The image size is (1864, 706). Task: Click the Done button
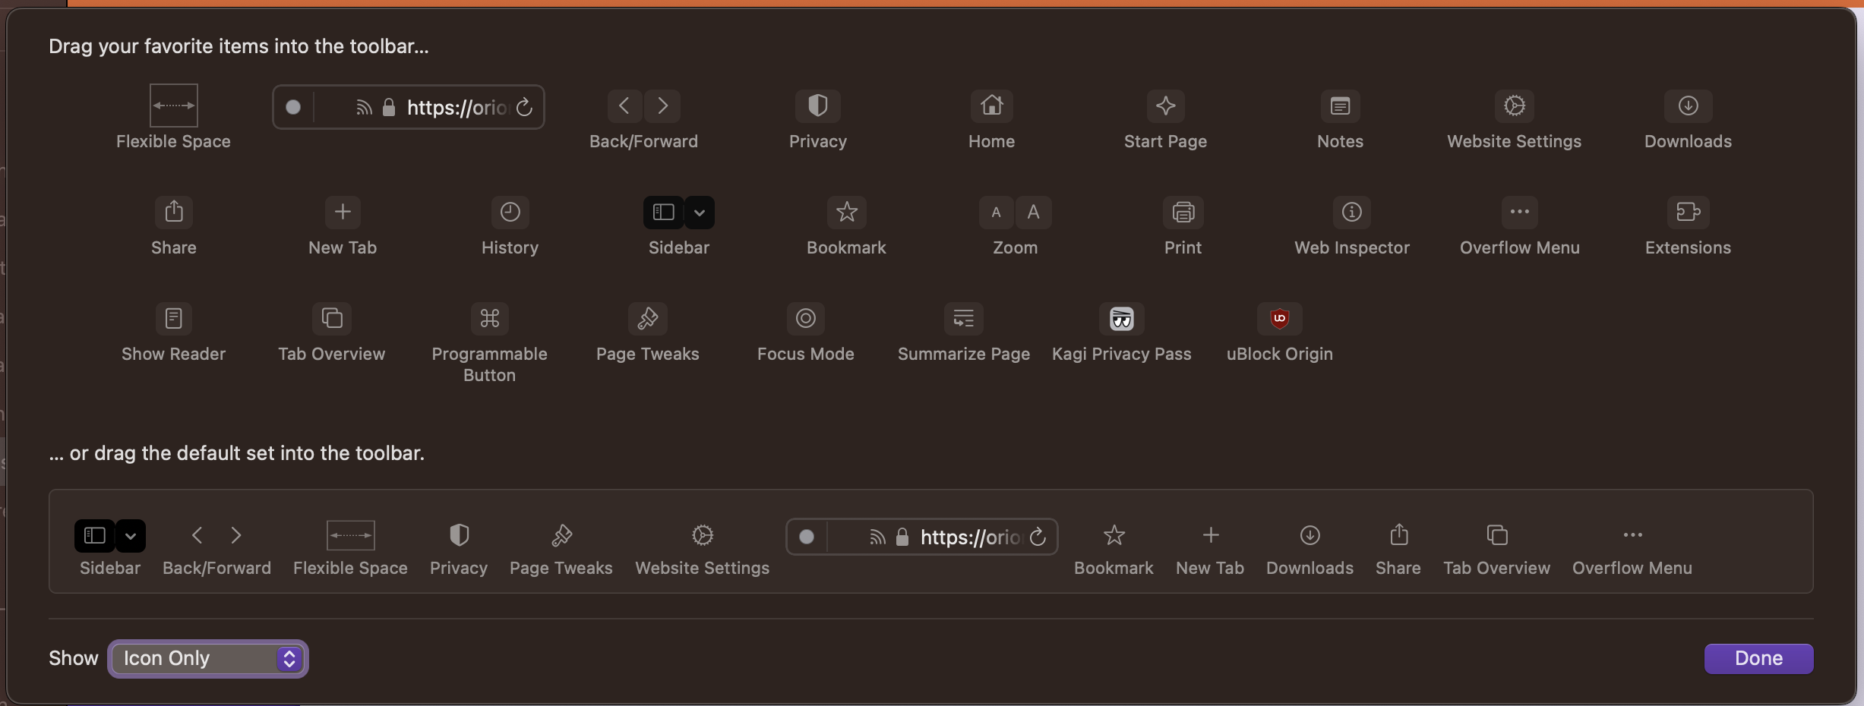click(1758, 658)
